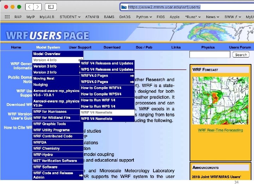Screen dimensions: 254x191
Task: Expand the STUDENT bookmarks folder
Action: 70,17
